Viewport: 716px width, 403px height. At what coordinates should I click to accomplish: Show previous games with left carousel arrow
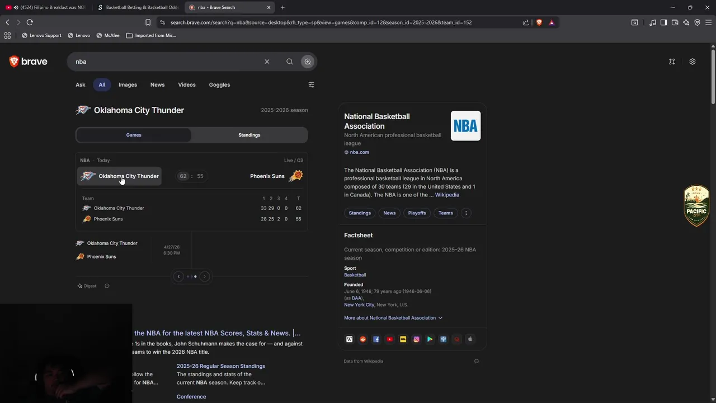tap(178, 277)
